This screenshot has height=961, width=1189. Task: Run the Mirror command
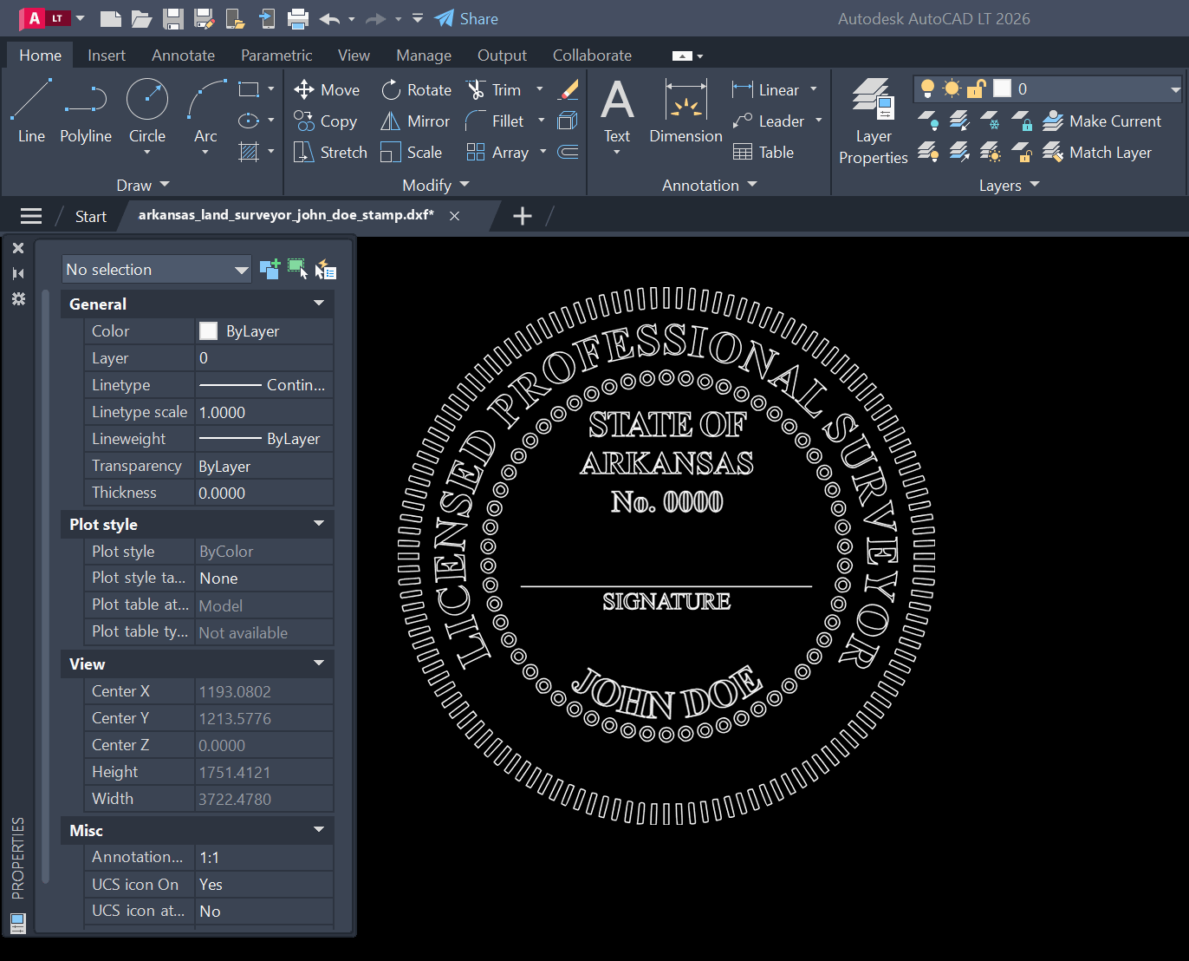pyautogui.click(x=415, y=121)
